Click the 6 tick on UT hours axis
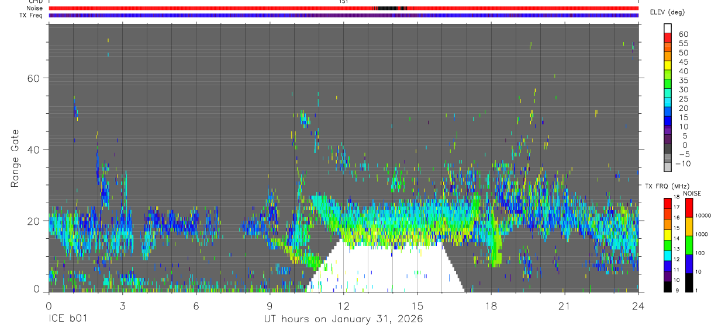The image size is (718, 331). pyautogui.click(x=196, y=305)
